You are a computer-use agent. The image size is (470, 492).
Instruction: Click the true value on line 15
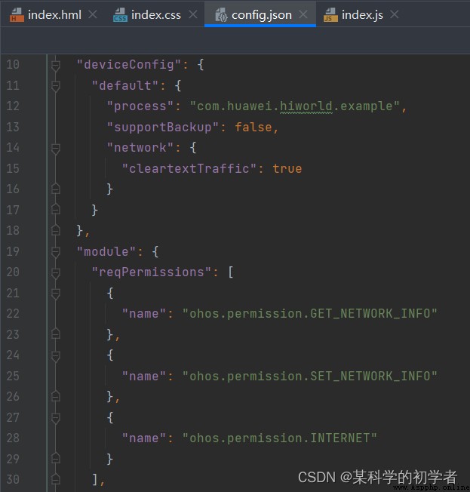pos(287,168)
